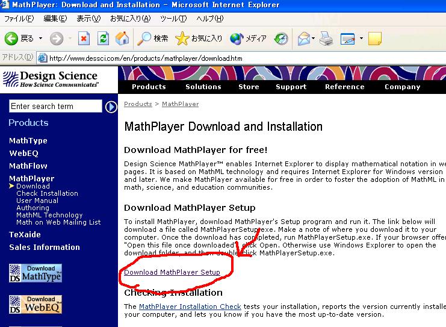Image resolution: width=446 pixels, height=327 pixels.
Task: Click the Mail envelope toolbar icon
Action: (x=304, y=39)
